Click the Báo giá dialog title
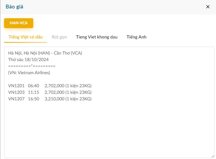The width and height of the screenshot is (216, 159). (14, 7)
